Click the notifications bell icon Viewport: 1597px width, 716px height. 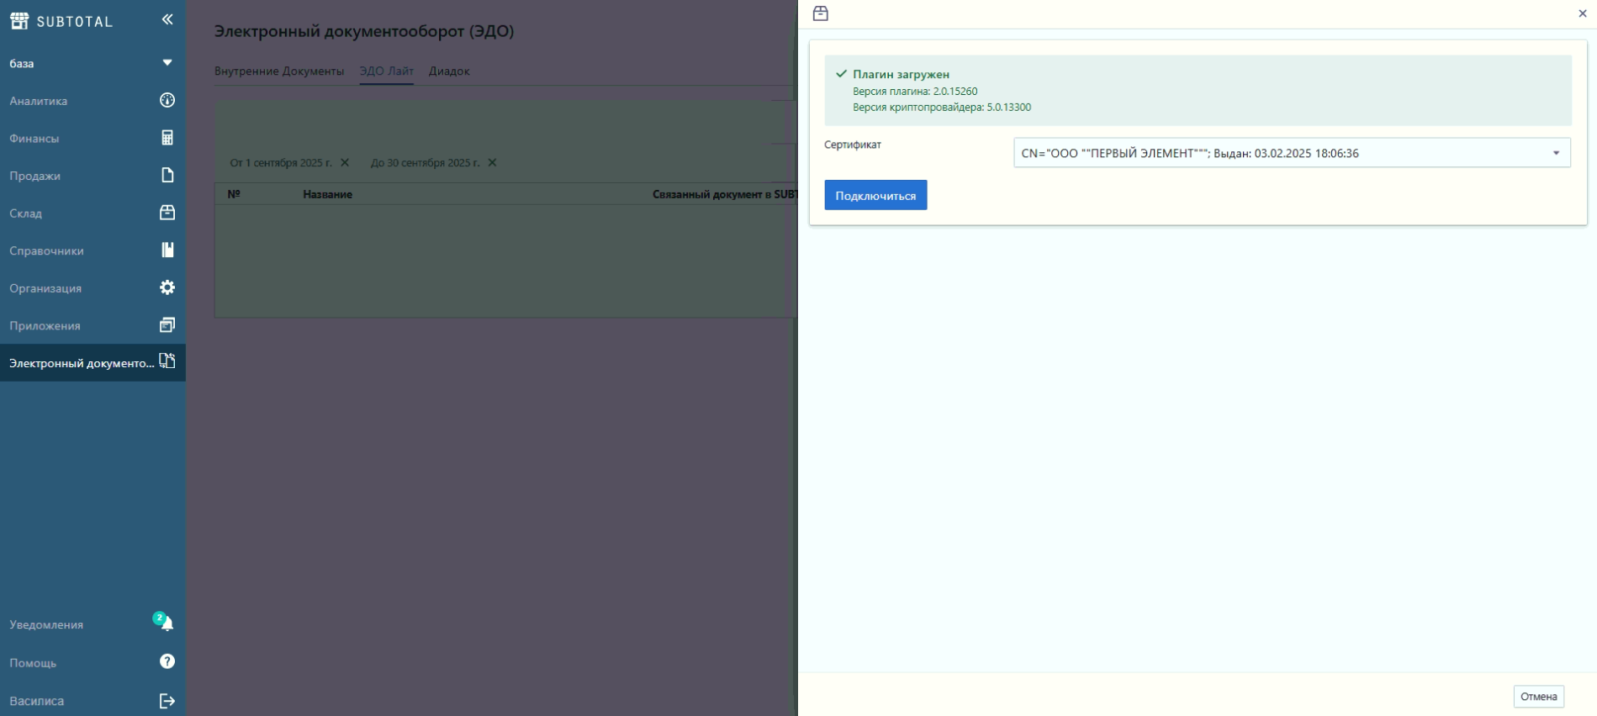pyautogui.click(x=167, y=624)
